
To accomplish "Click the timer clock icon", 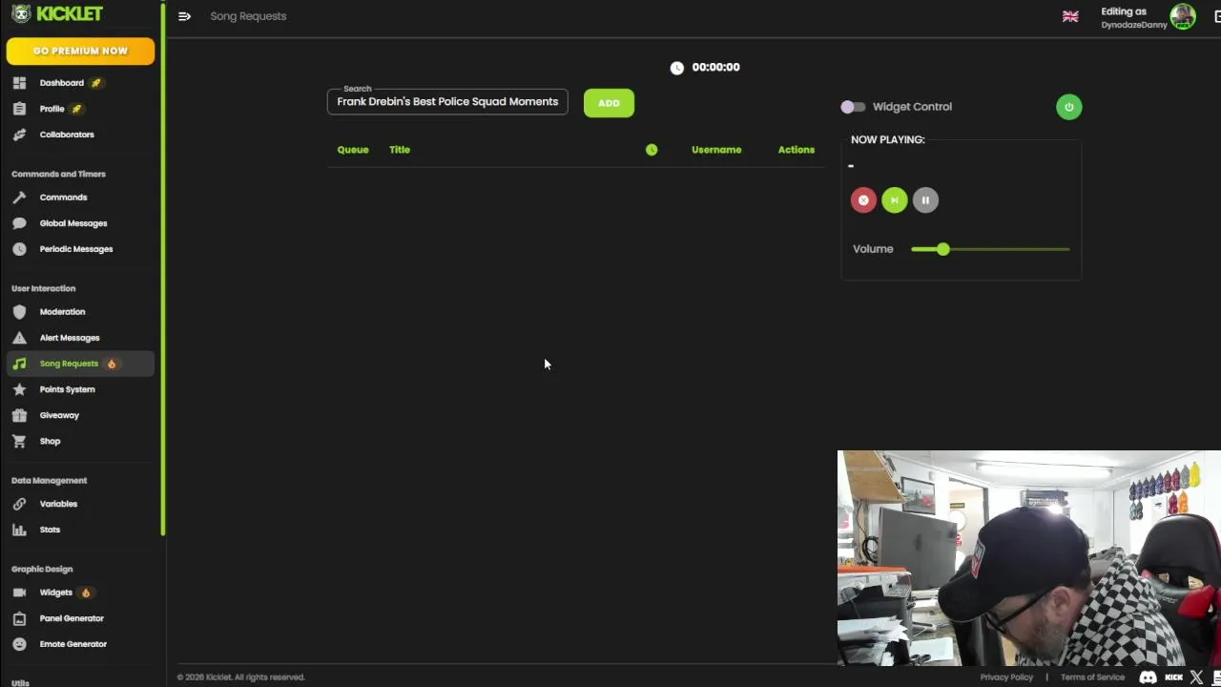I will coord(677,68).
